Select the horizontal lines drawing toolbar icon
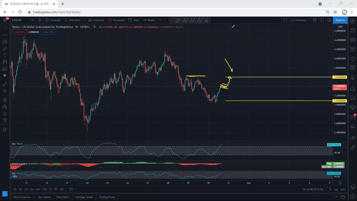 point(178,20)
